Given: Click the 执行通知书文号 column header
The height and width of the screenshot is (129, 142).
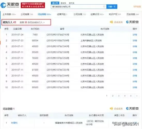Looking at the screenshot, I should pyautogui.click(x=96, y=115).
